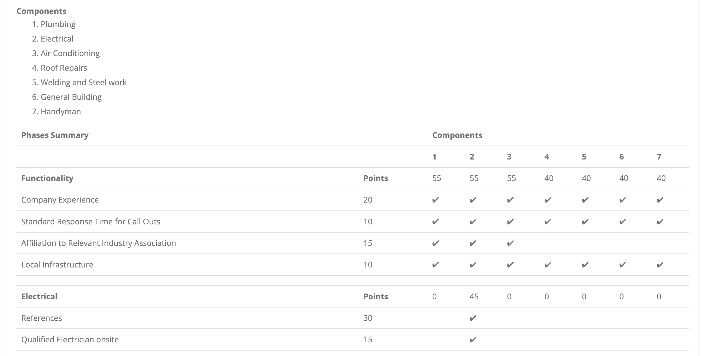Click Company Experience checkmark under component 1

(435, 200)
